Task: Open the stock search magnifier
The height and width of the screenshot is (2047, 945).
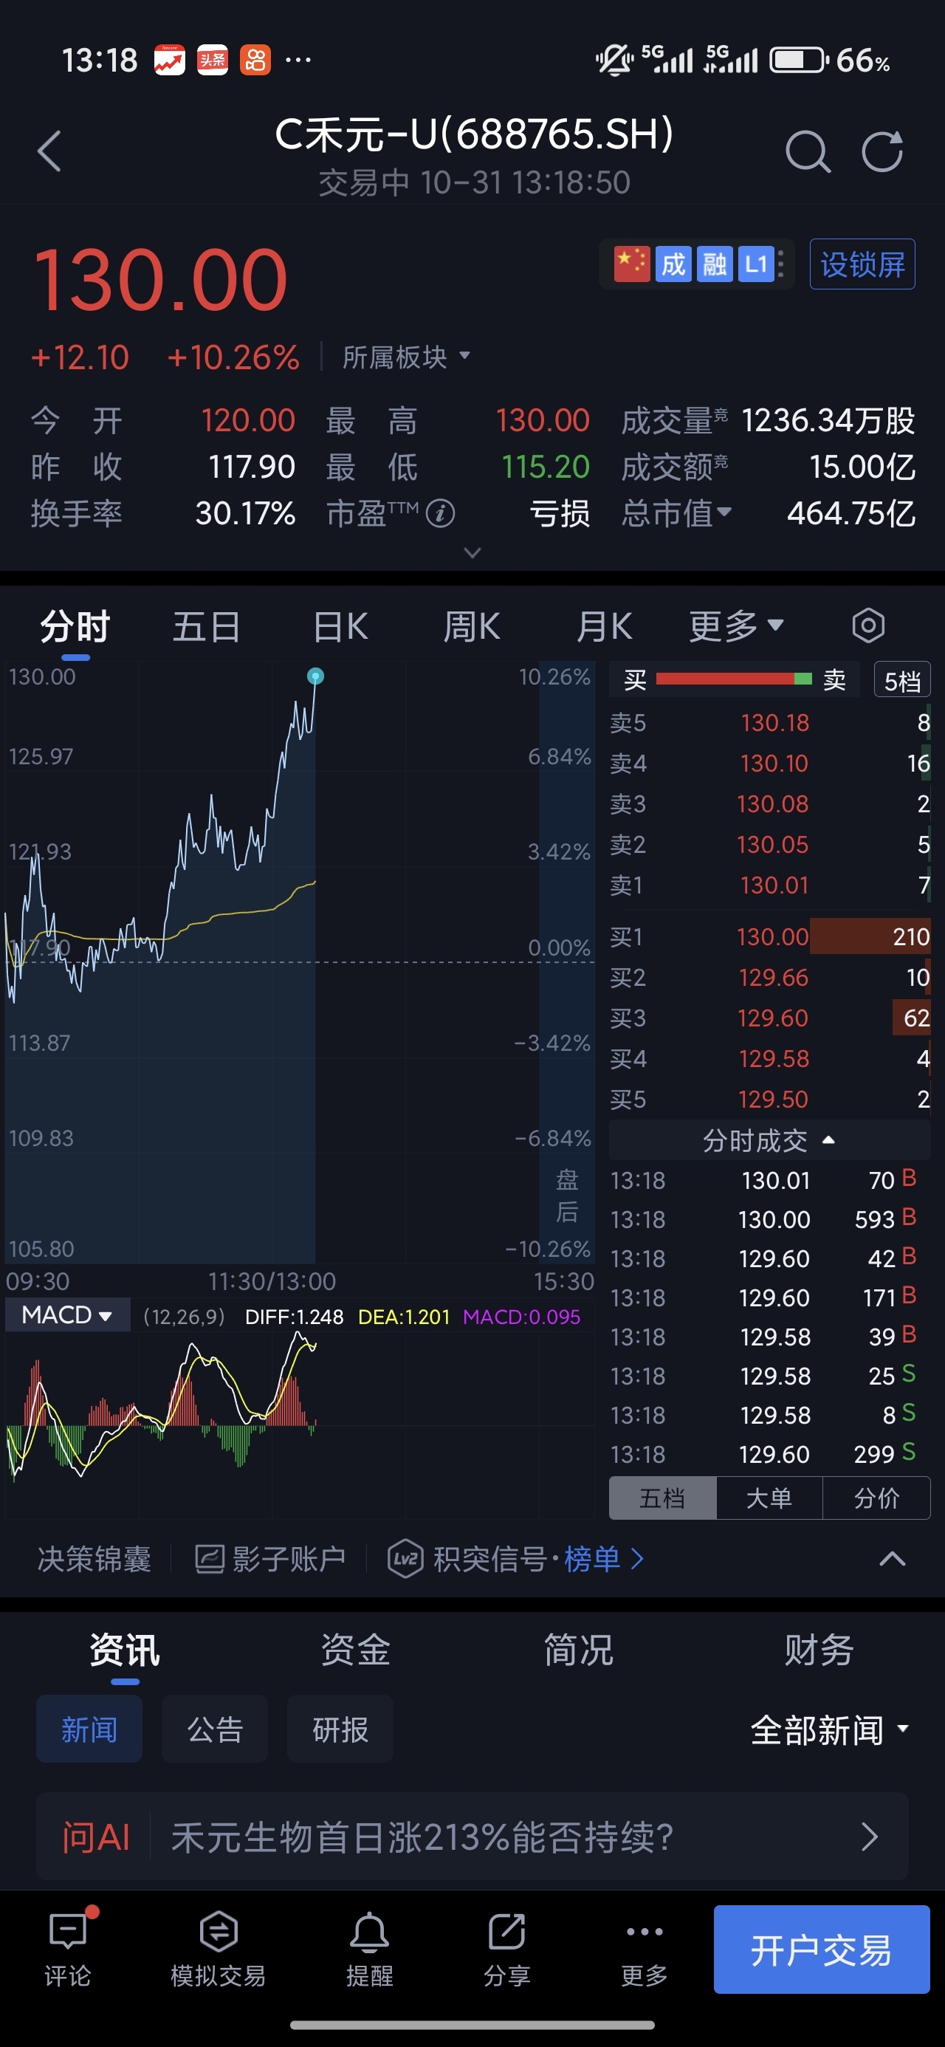Action: coord(808,151)
